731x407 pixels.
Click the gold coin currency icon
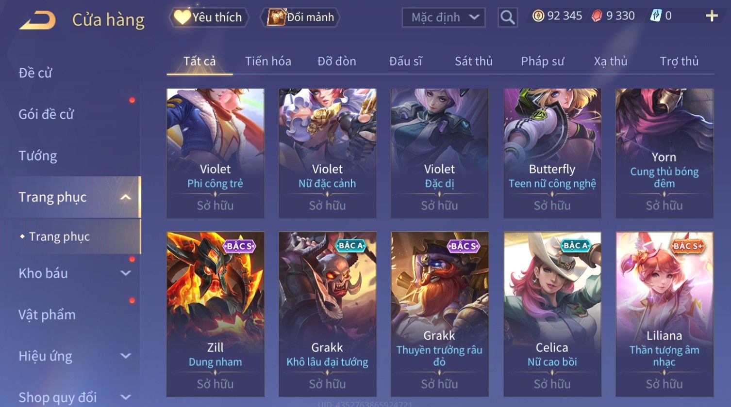point(538,16)
